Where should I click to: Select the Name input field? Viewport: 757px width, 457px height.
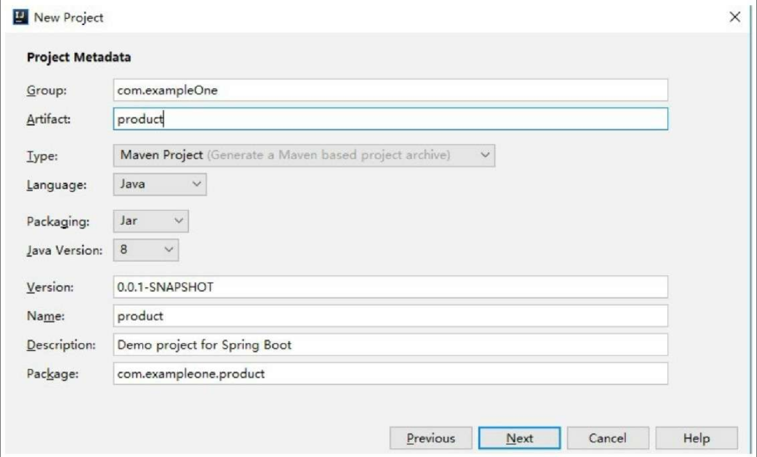click(x=390, y=316)
